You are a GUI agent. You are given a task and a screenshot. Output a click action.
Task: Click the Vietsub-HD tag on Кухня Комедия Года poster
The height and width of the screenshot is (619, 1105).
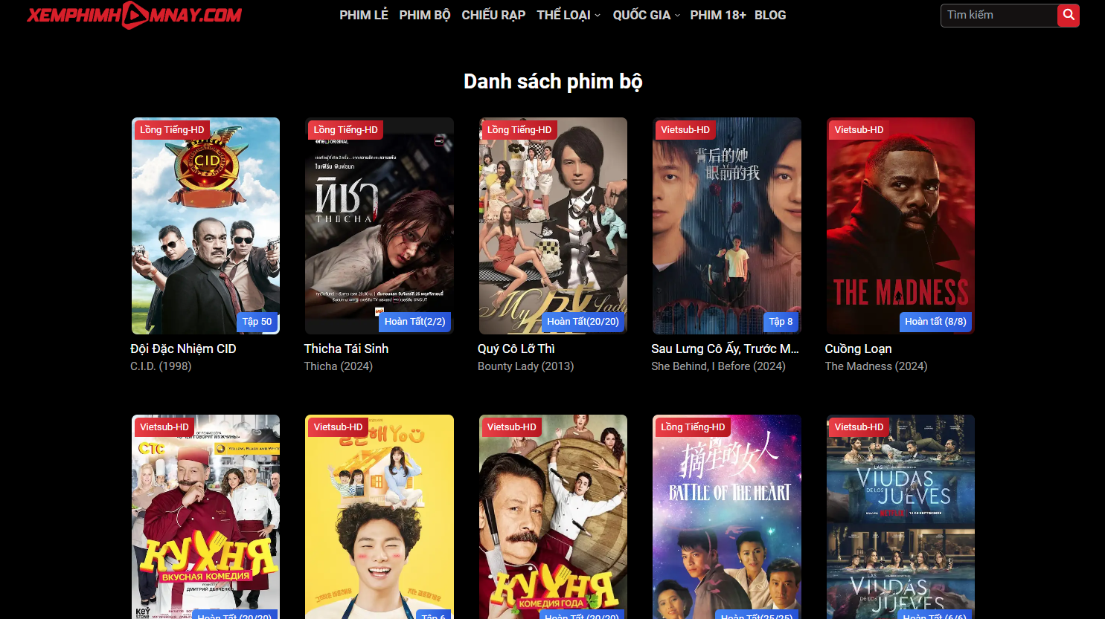[511, 427]
